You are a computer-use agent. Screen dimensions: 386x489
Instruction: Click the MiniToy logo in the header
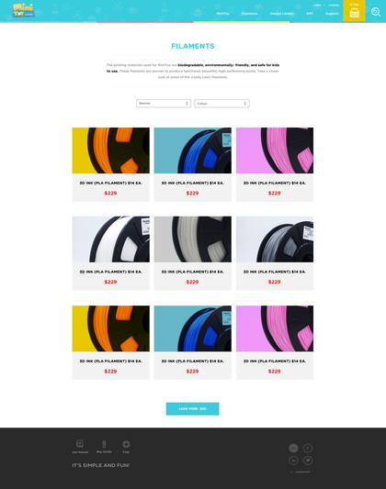(23, 10)
